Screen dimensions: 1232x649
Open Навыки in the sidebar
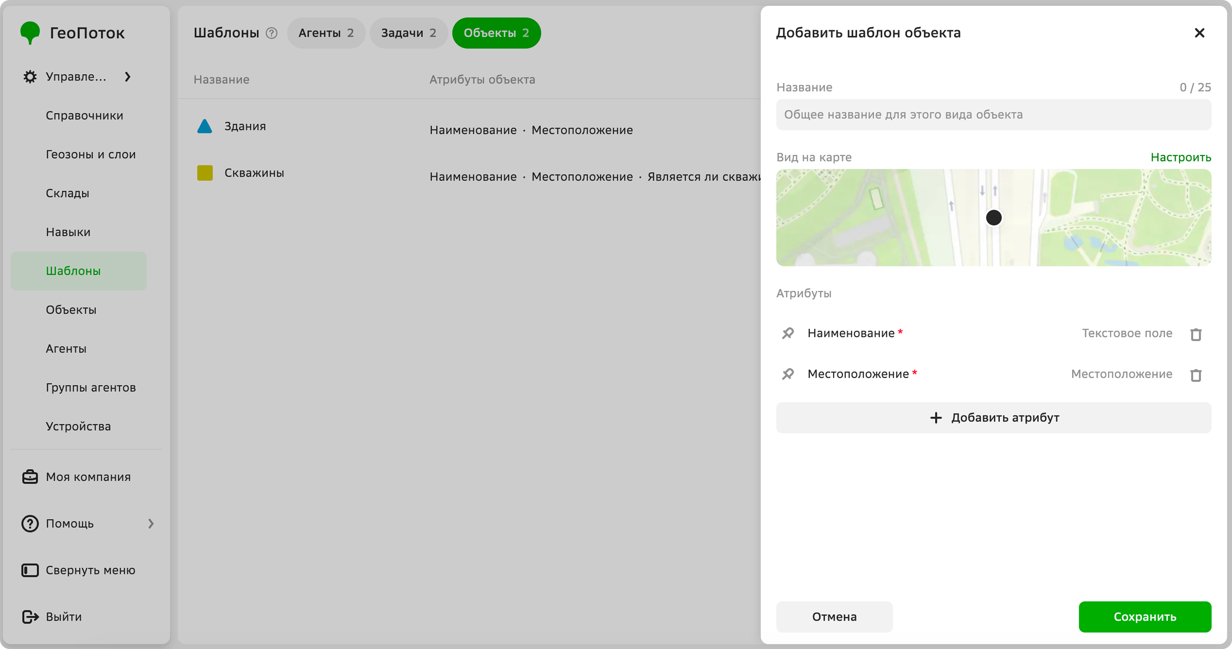[x=68, y=232]
